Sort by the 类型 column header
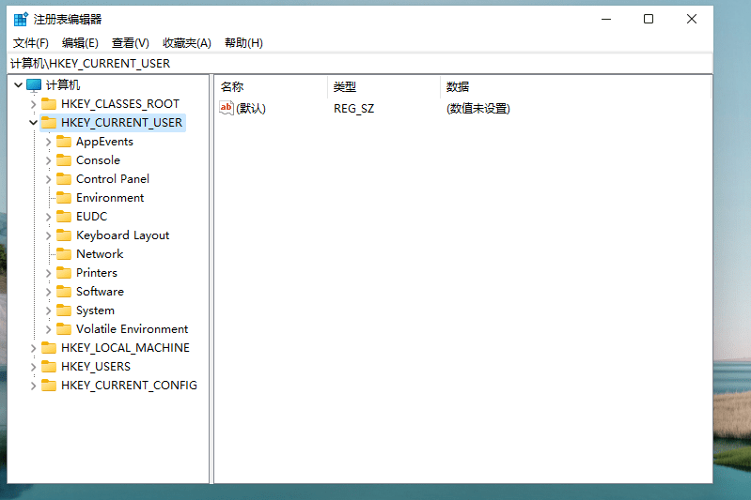Viewport: 751px width, 500px height. tap(383, 86)
